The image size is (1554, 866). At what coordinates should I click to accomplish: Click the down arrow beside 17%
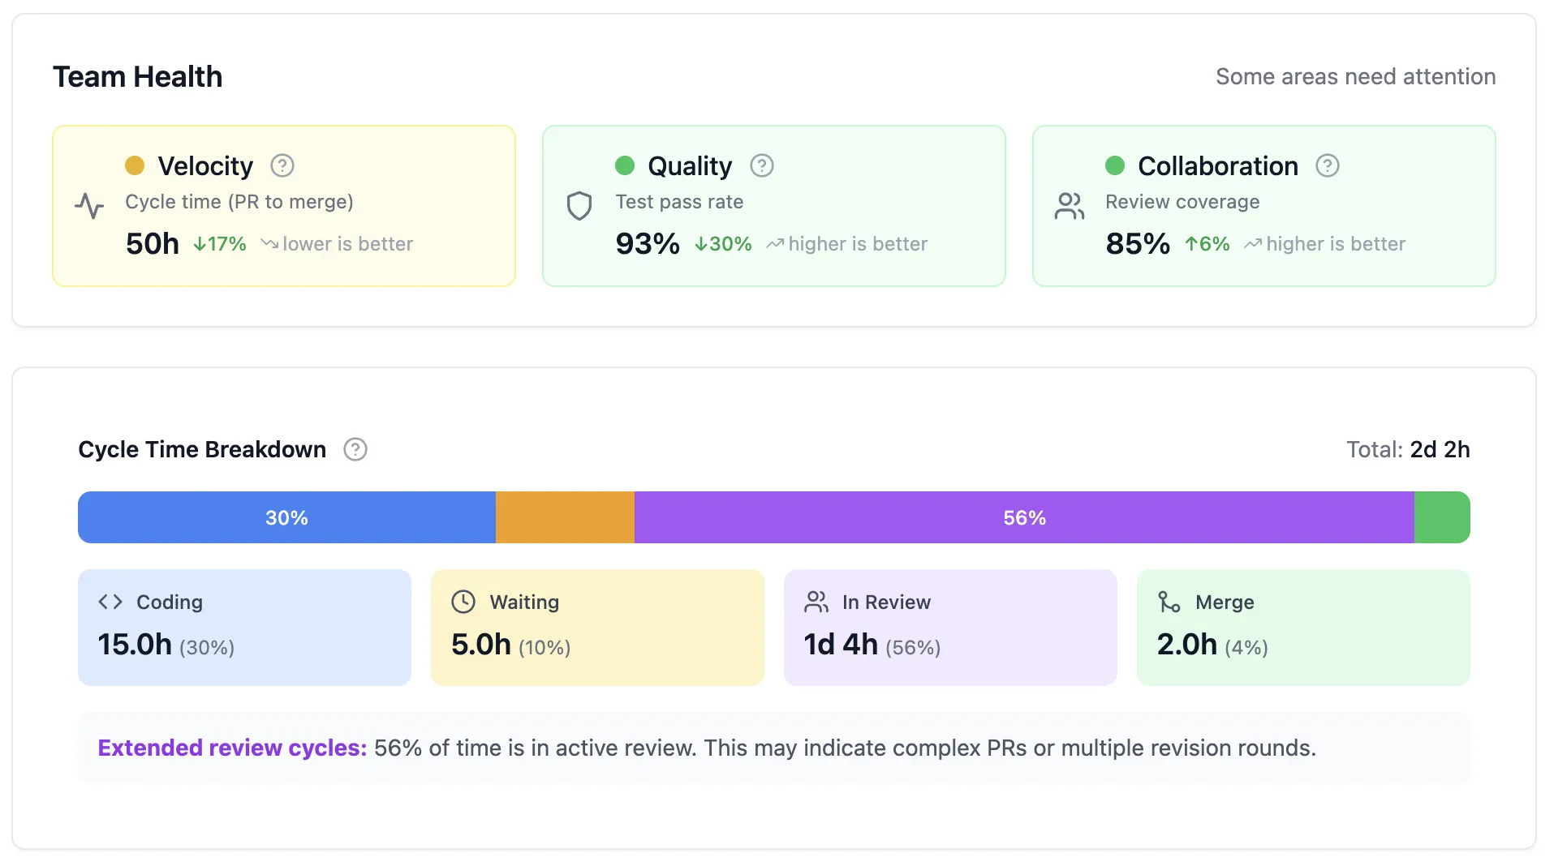[199, 244]
